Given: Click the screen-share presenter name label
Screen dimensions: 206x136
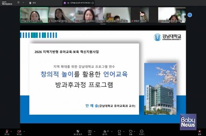Looking at the screenshot, I should tap(80, 3).
